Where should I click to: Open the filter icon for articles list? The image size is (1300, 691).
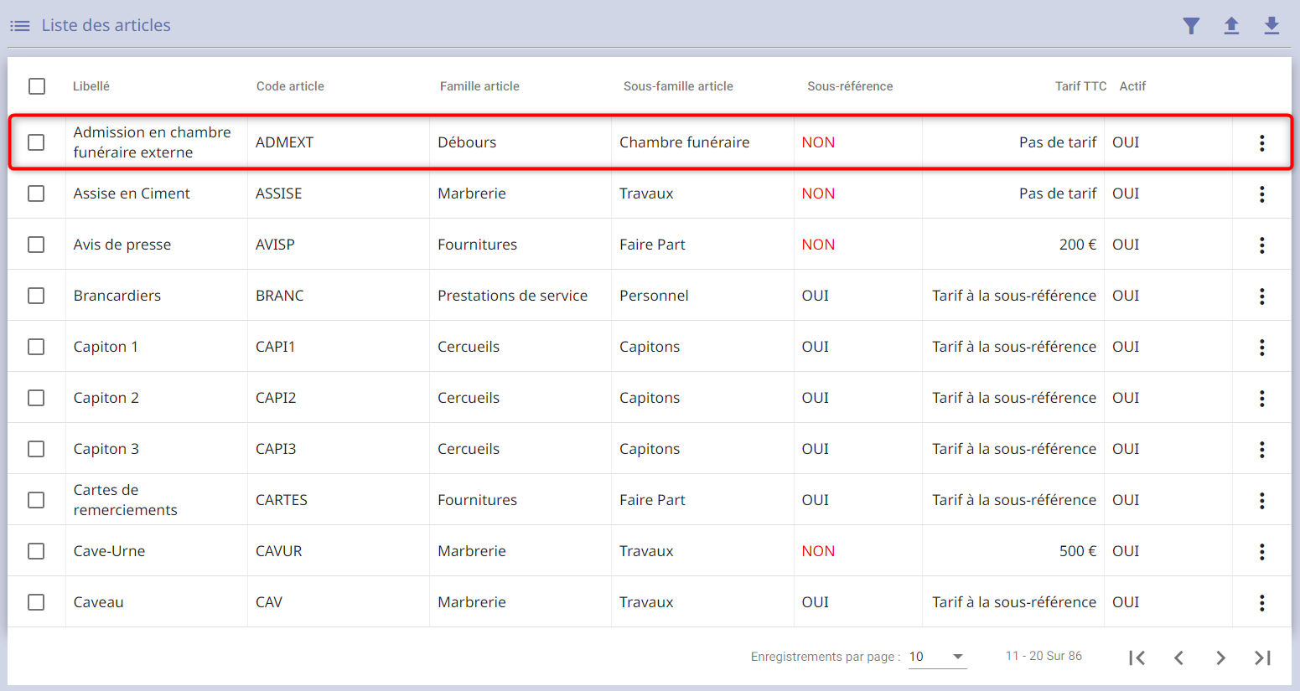tap(1191, 26)
